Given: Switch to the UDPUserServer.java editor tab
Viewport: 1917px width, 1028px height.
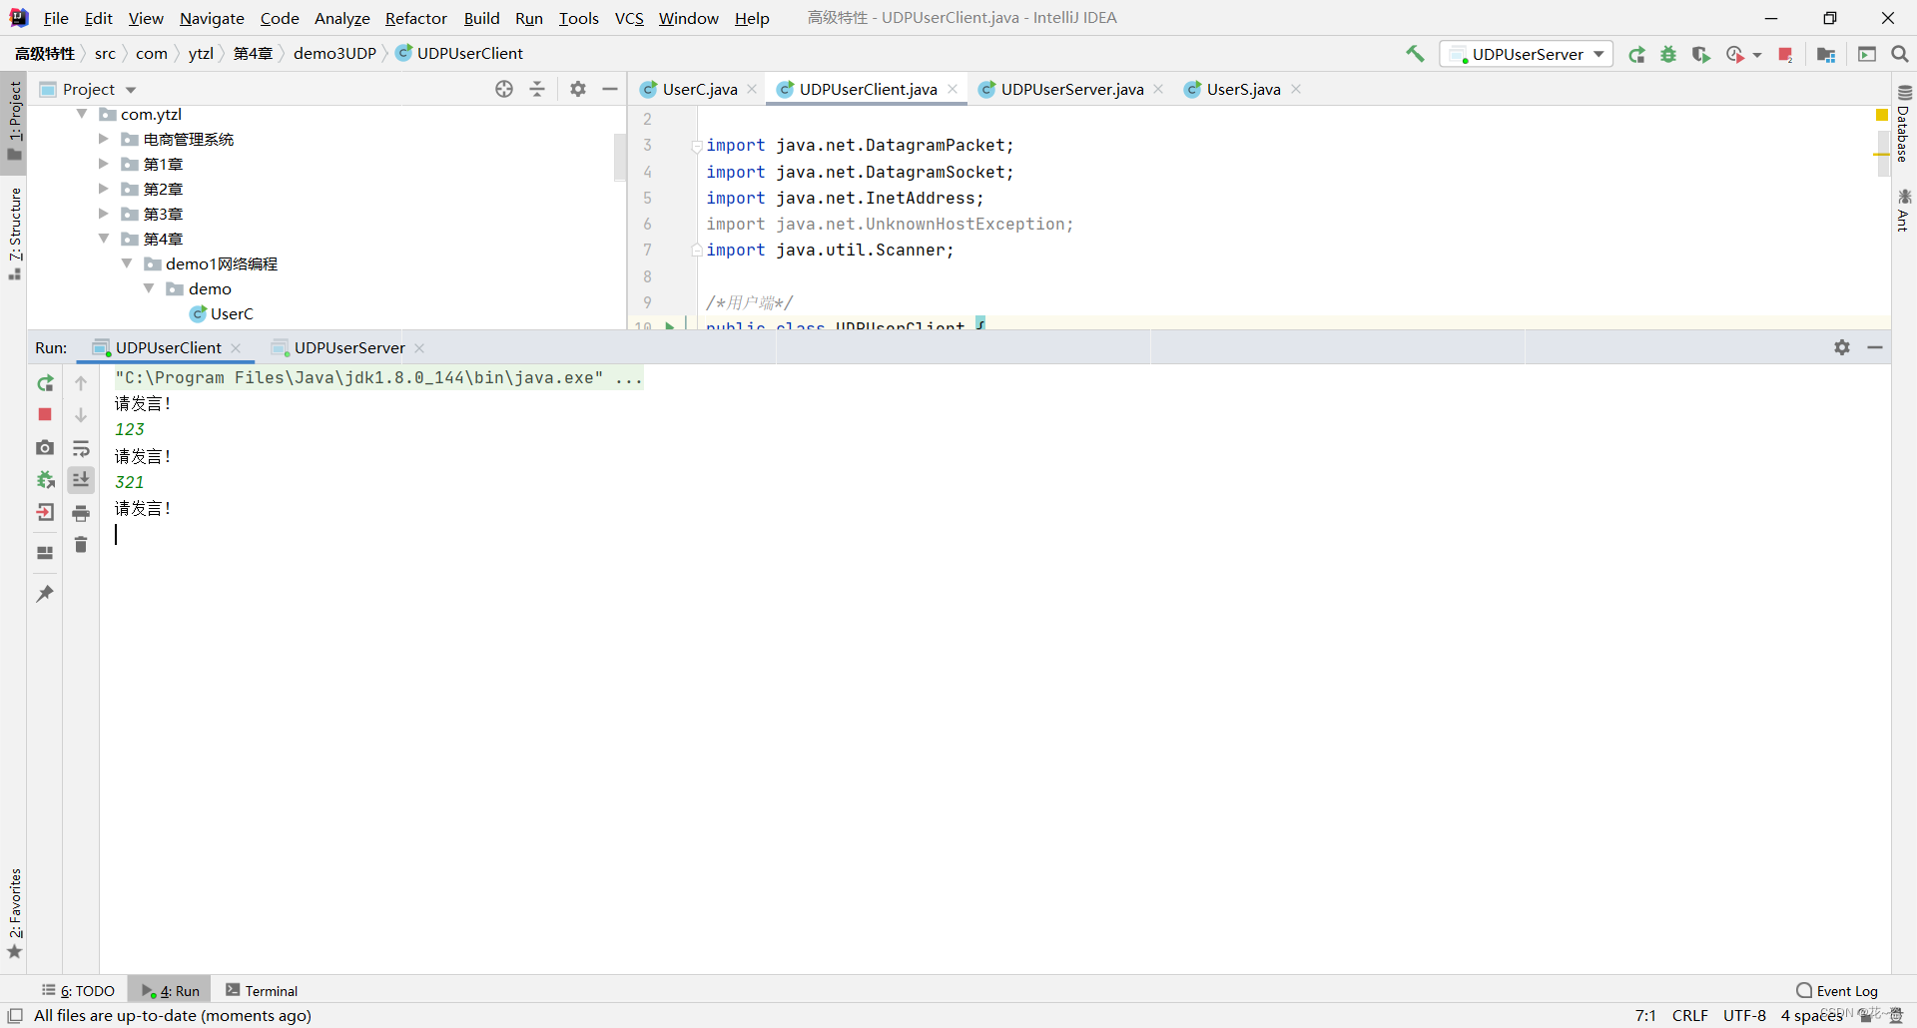Looking at the screenshot, I should coord(1071,89).
